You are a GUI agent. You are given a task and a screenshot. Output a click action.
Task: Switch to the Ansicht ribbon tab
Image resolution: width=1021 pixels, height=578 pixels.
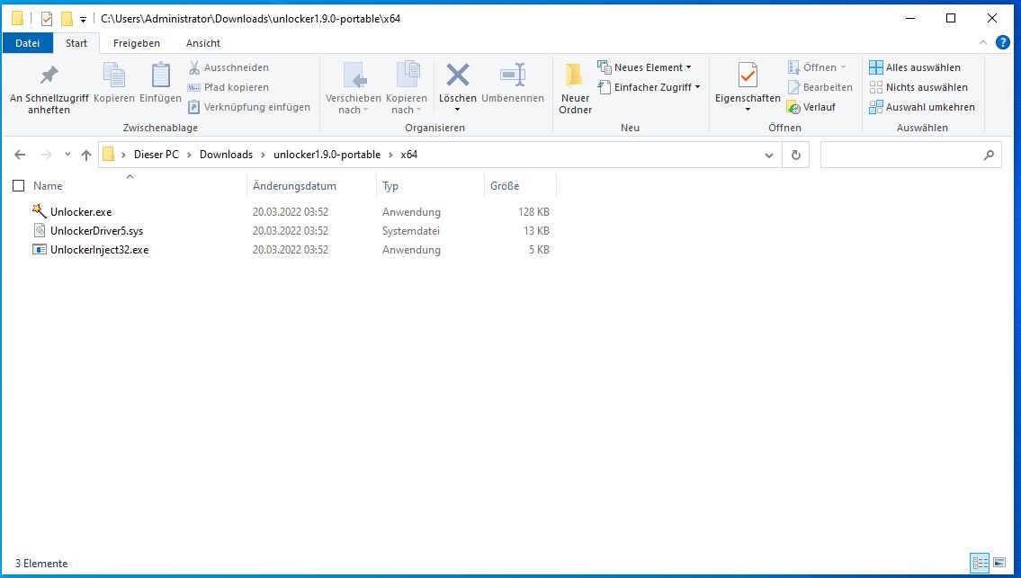pos(203,43)
